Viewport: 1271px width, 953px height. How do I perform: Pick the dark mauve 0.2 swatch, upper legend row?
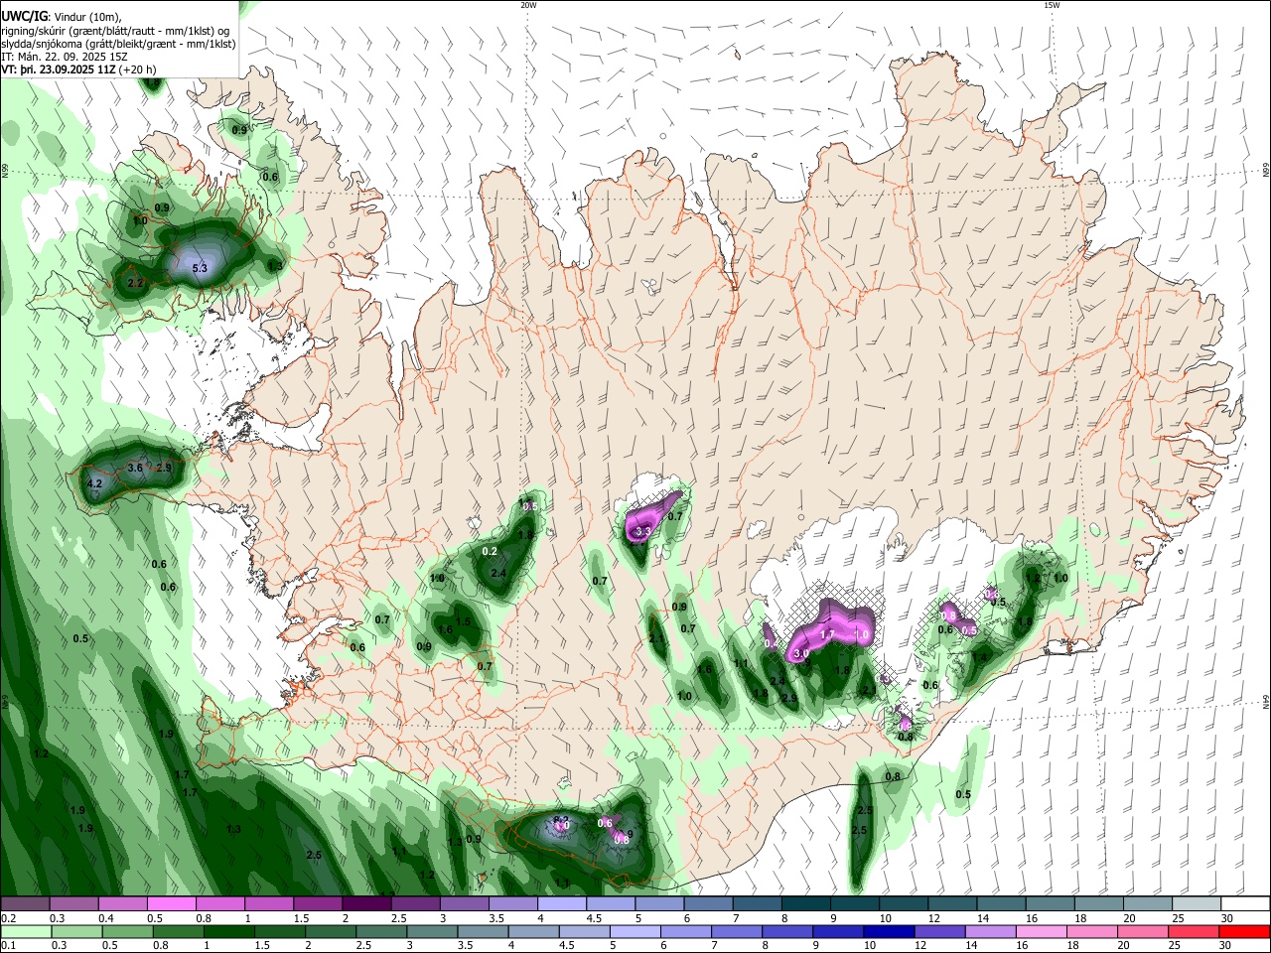point(25,904)
